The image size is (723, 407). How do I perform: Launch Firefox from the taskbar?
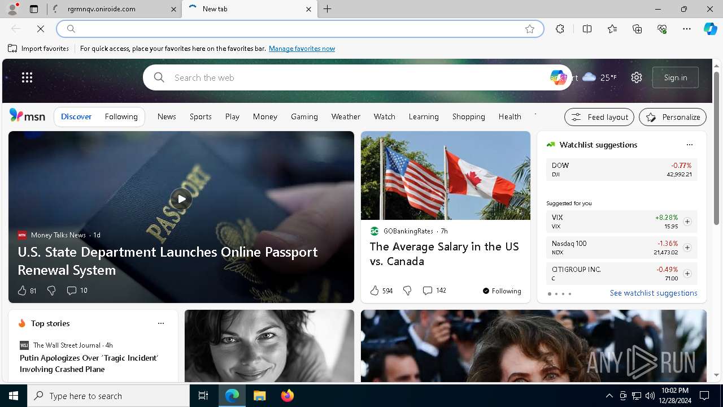pyautogui.click(x=288, y=396)
